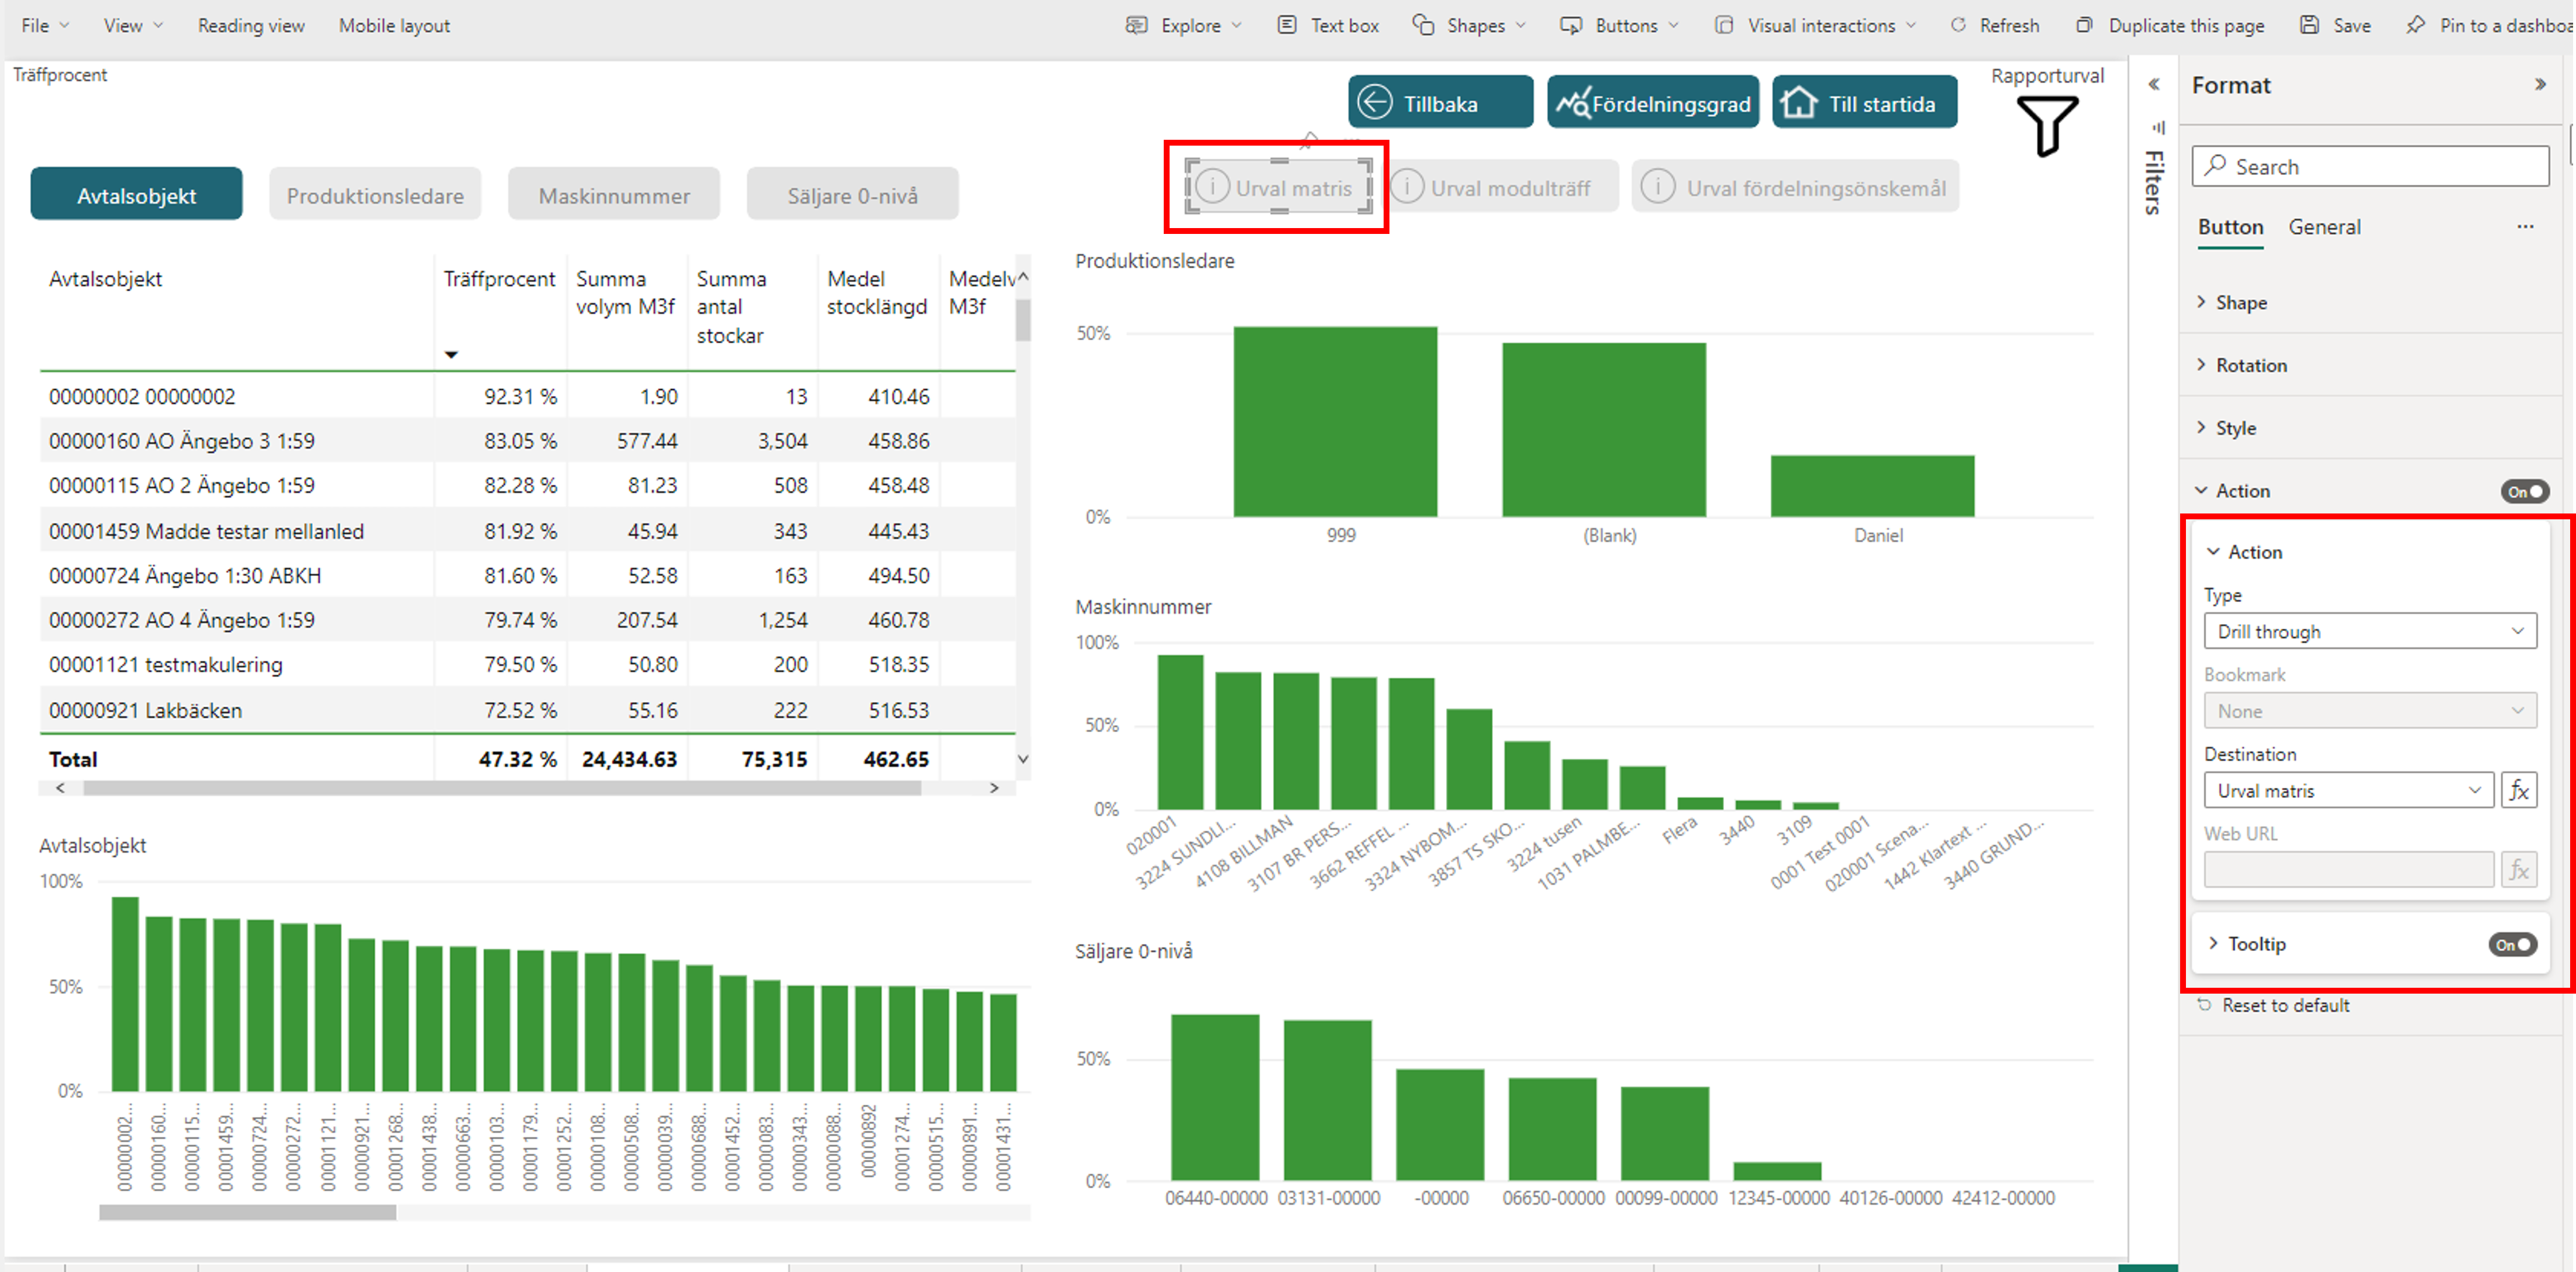Expand the Filters pane arrow icon
The image size is (2576, 1272).
click(x=2154, y=85)
